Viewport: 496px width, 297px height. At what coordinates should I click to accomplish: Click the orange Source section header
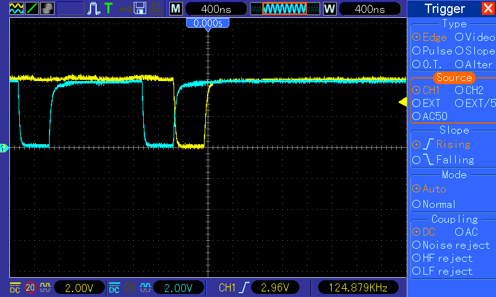tap(454, 77)
